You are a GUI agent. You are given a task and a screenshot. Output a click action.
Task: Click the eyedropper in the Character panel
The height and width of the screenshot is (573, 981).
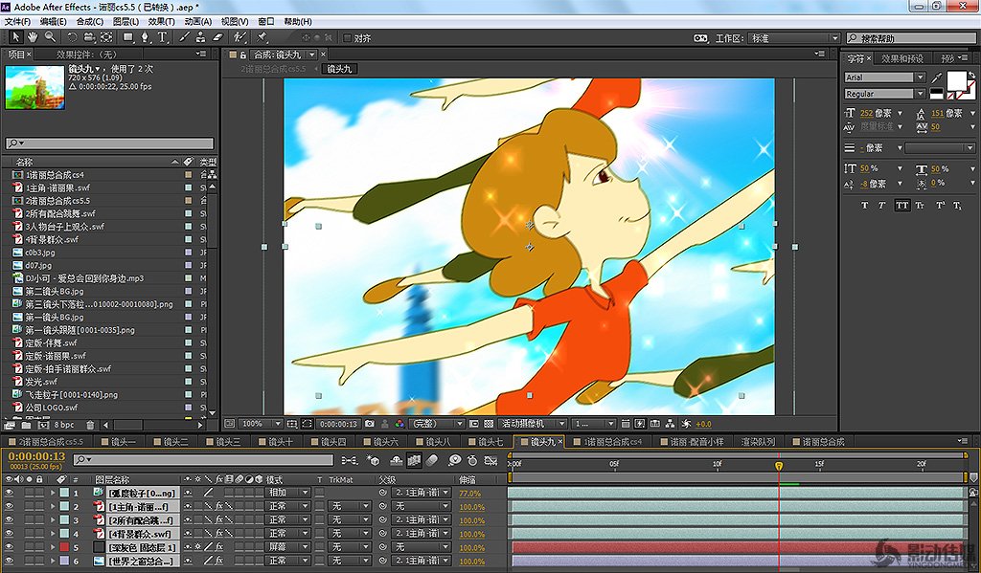[x=936, y=77]
